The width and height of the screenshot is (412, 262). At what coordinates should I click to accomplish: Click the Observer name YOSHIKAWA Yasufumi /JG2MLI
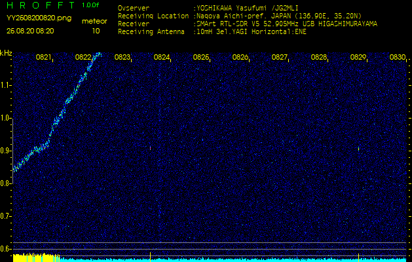(x=248, y=8)
